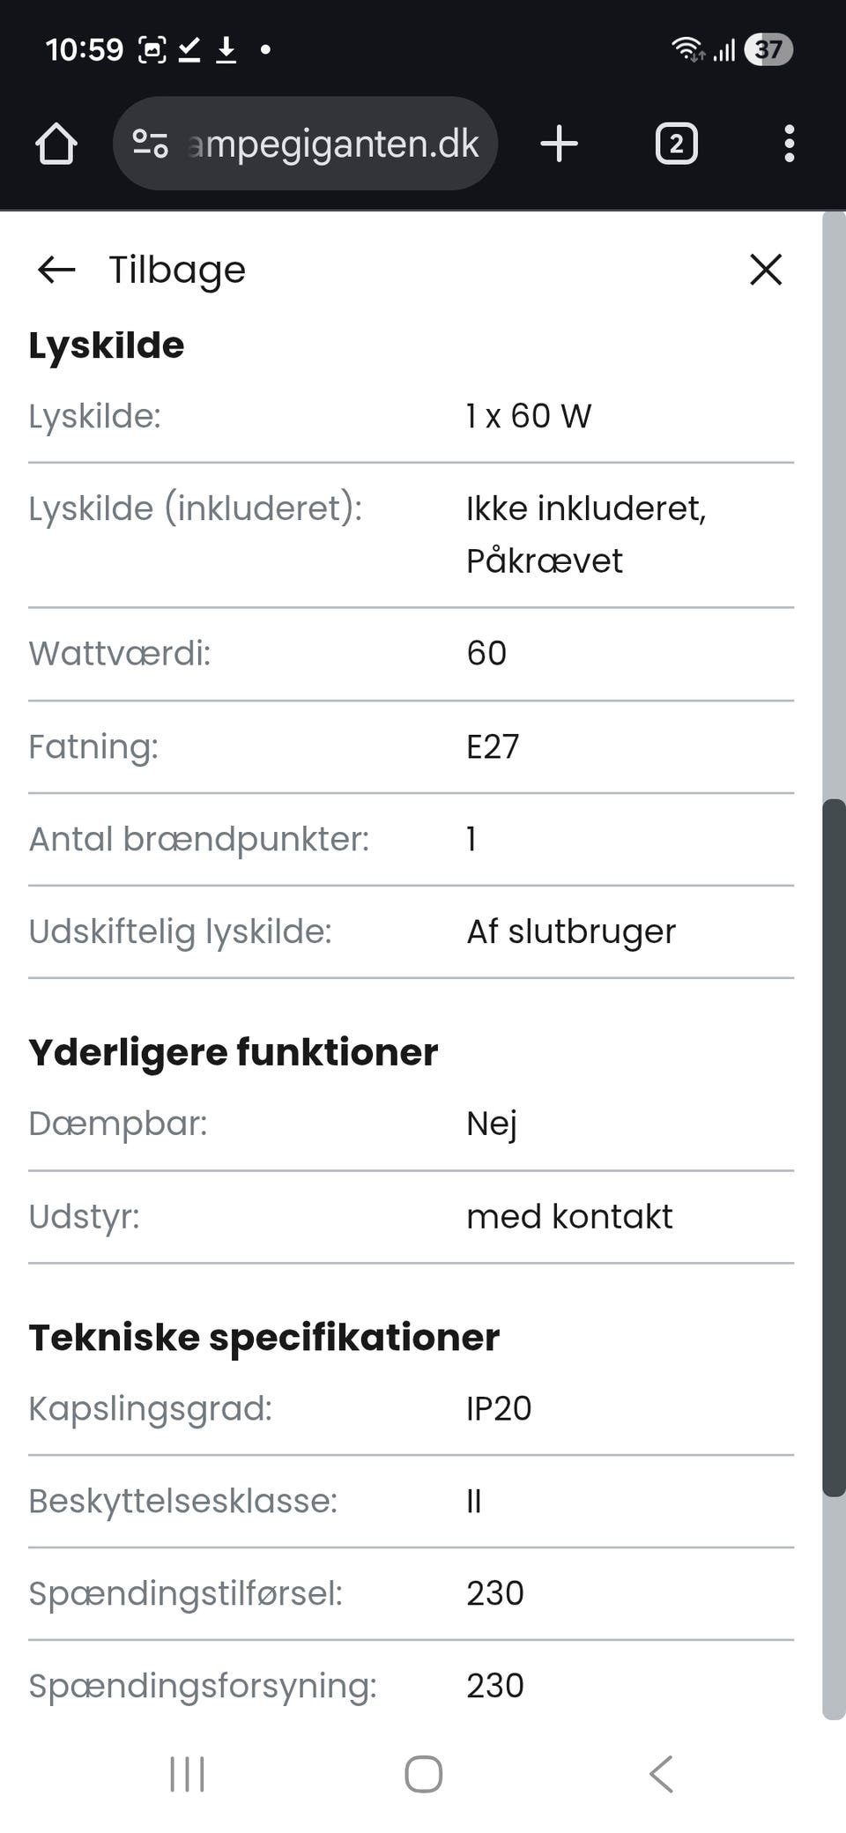Select the Fatning E27 row value
This screenshot has width=846, height=1833.
[493, 746]
